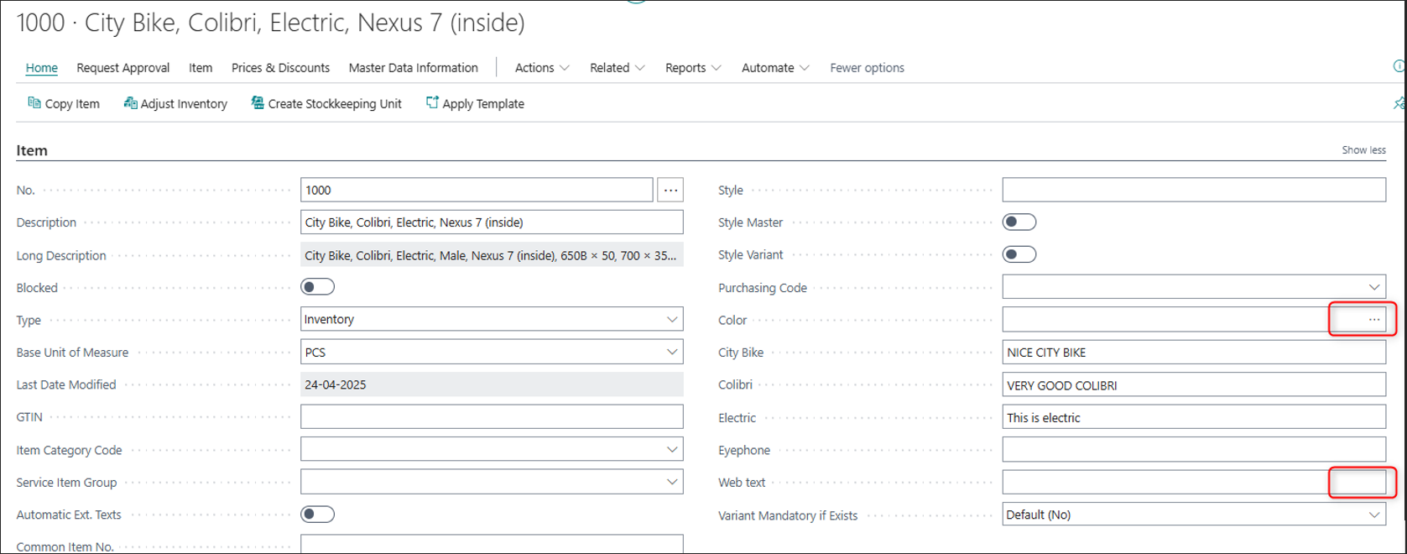
Task: Toggle Automatic Ext. Texts switch
Action: tap(317, 515)
